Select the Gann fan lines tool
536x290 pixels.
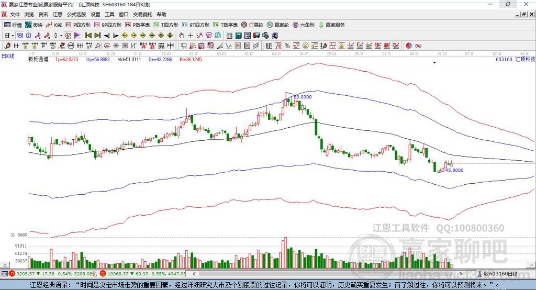[x=192, y=46]
